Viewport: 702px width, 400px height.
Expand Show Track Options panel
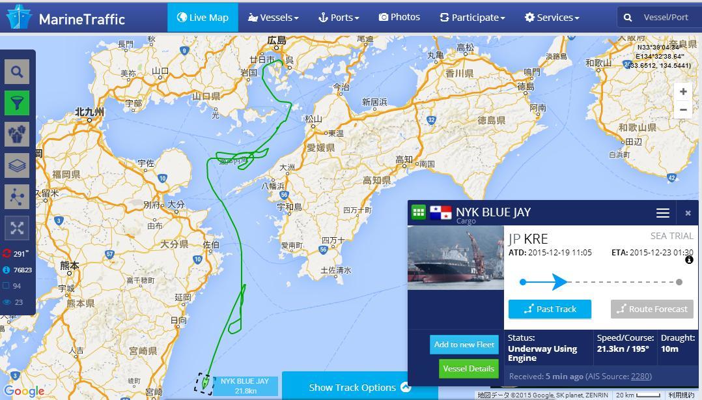coord(359,388)
